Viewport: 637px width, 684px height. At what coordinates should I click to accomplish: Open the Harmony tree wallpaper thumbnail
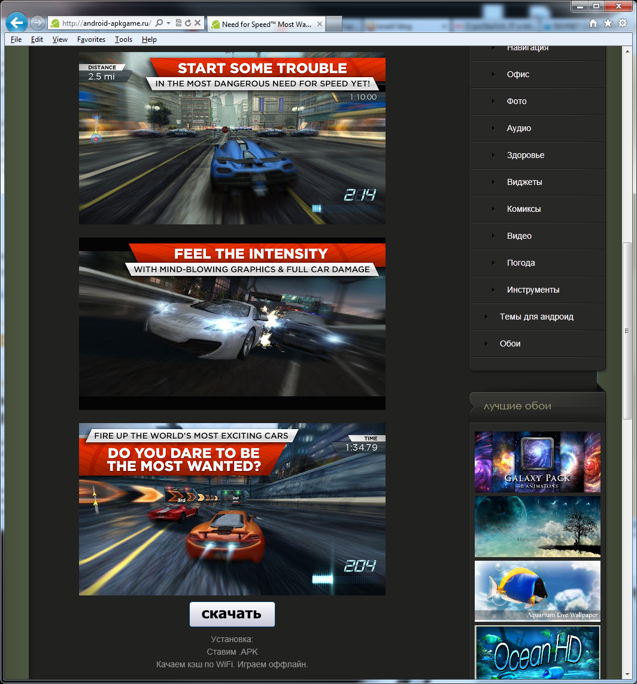[x=538, y=527]
